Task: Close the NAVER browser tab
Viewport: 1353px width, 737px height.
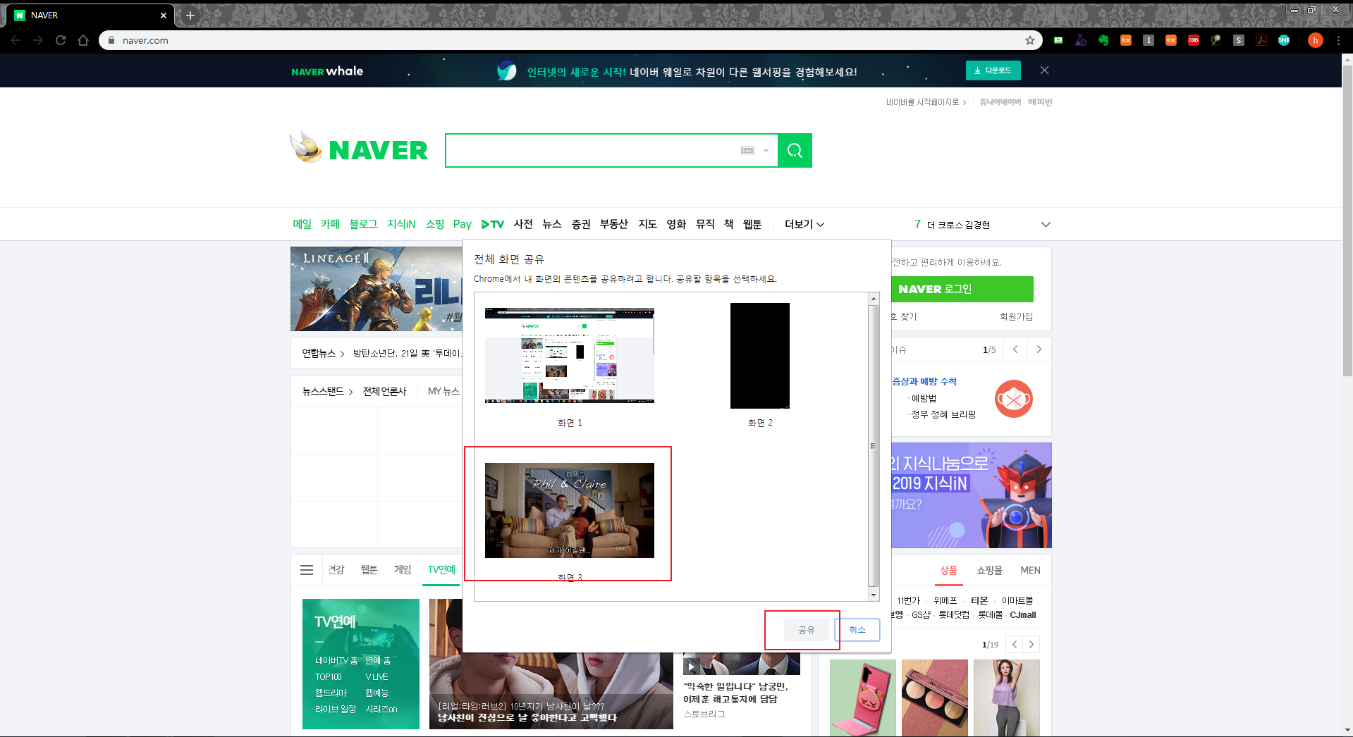Action: click(164, 15)
